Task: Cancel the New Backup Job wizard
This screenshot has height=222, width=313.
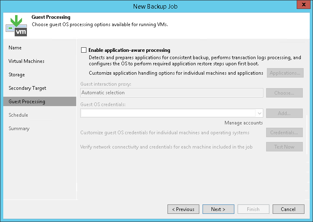Action: click(288, 209)
